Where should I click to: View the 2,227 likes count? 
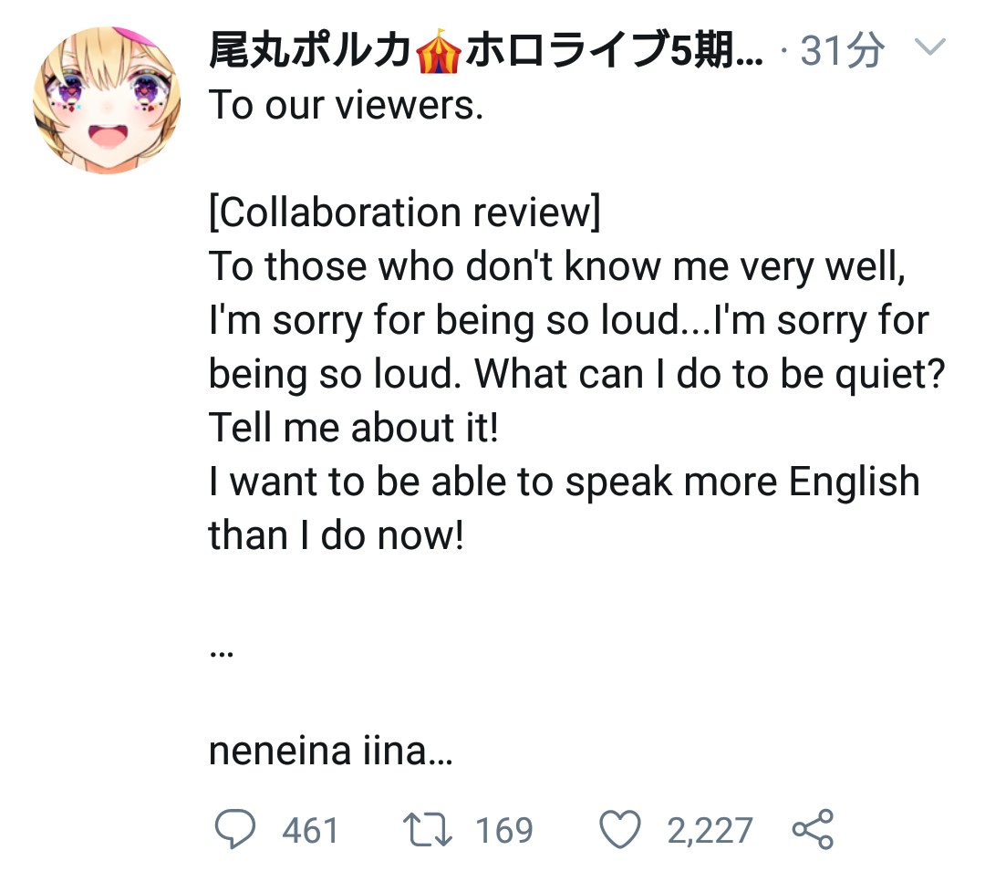click(x=710, y=830)
